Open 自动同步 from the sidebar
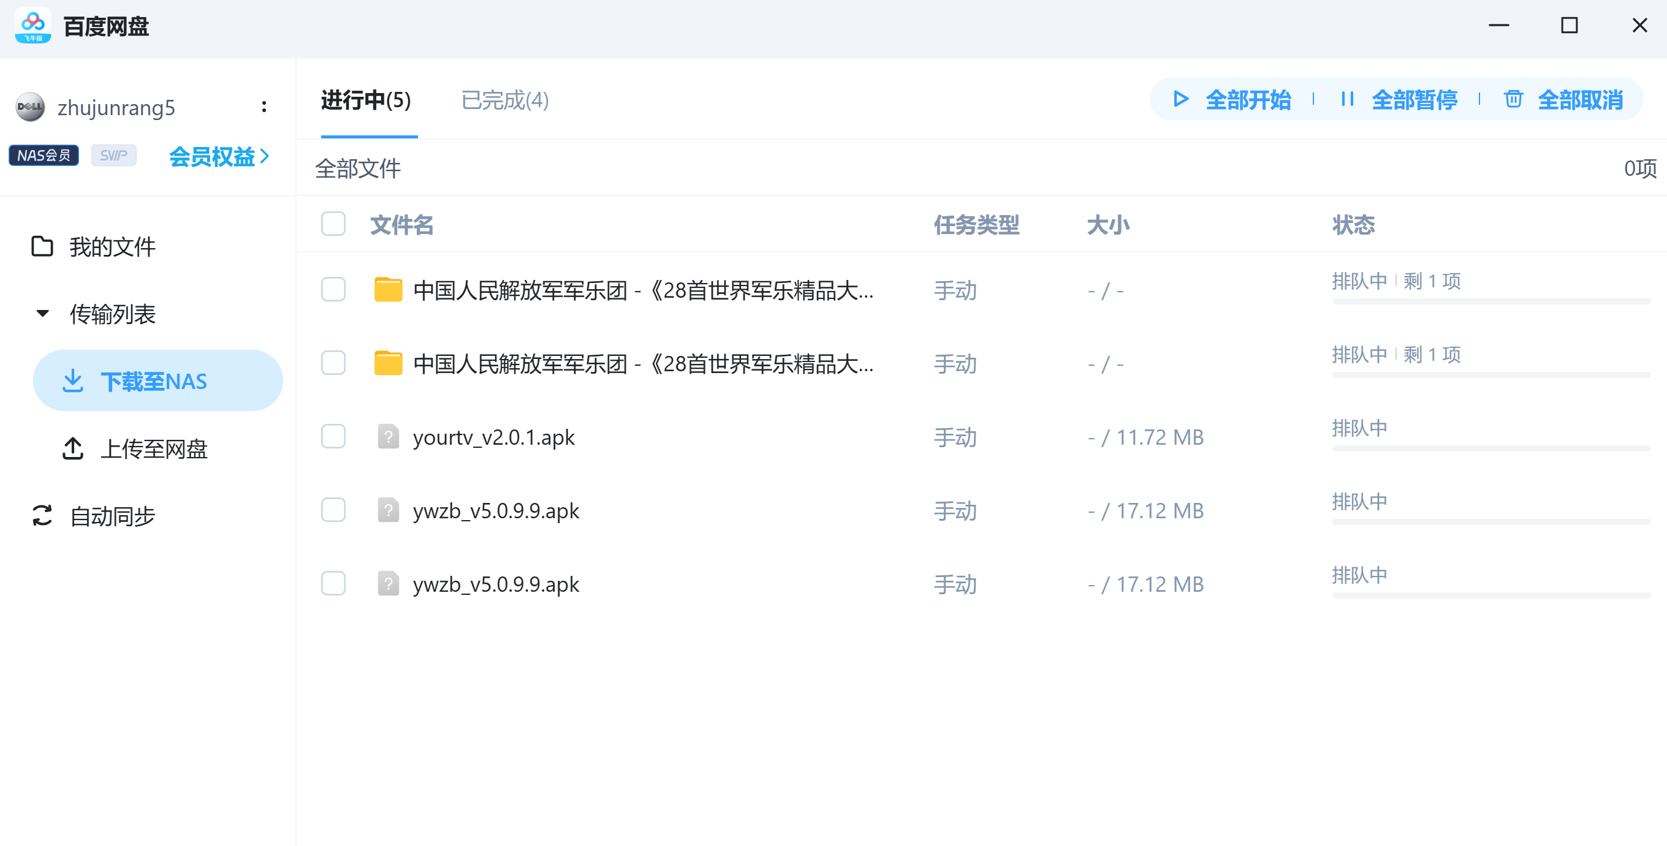 click(x=112, y=516)
